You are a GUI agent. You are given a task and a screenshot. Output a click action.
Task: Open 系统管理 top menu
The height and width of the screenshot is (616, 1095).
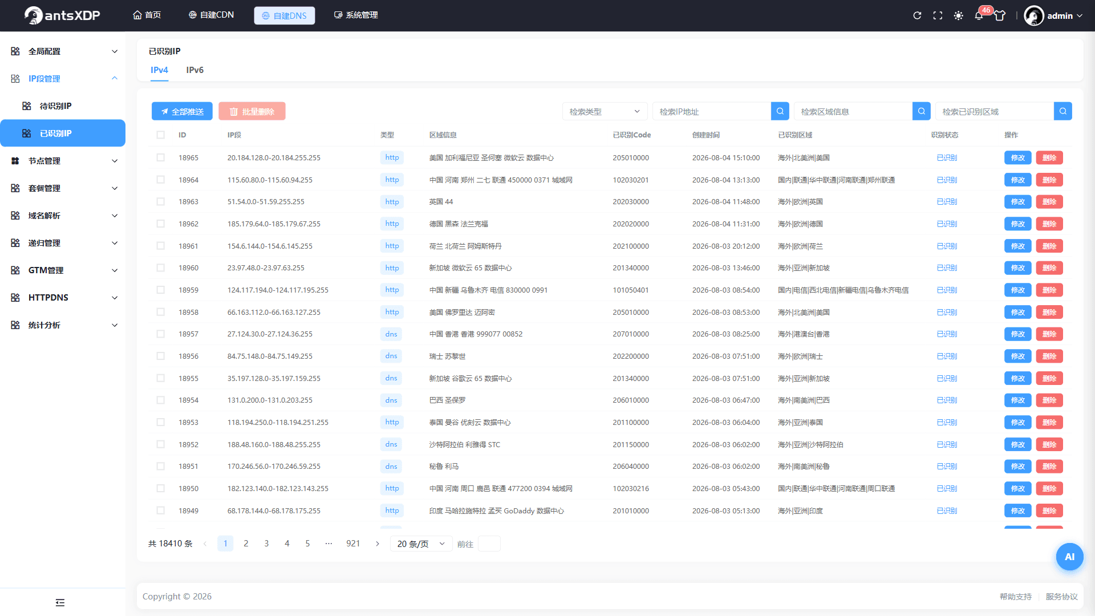pyautogui.click(x=356, y=15)
